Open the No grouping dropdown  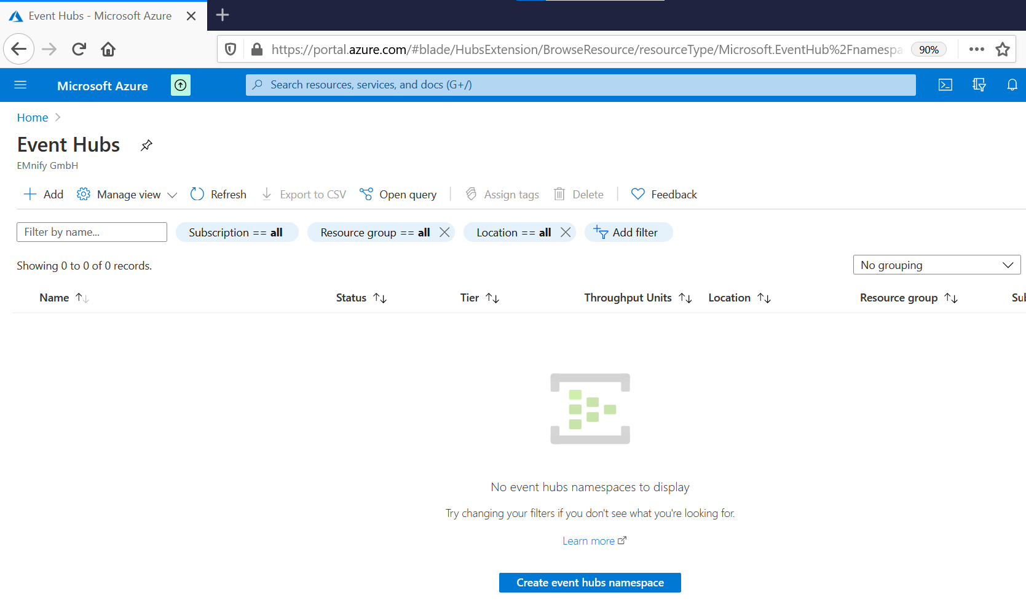936,265
